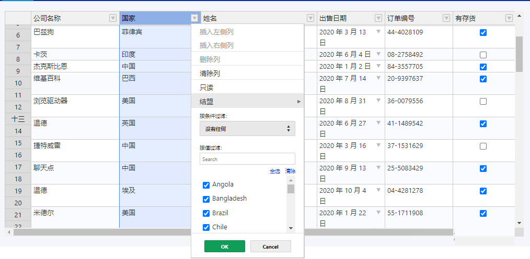Click filter icon in 有存货 header
This screenshot has height=259, width=530.
509,18
